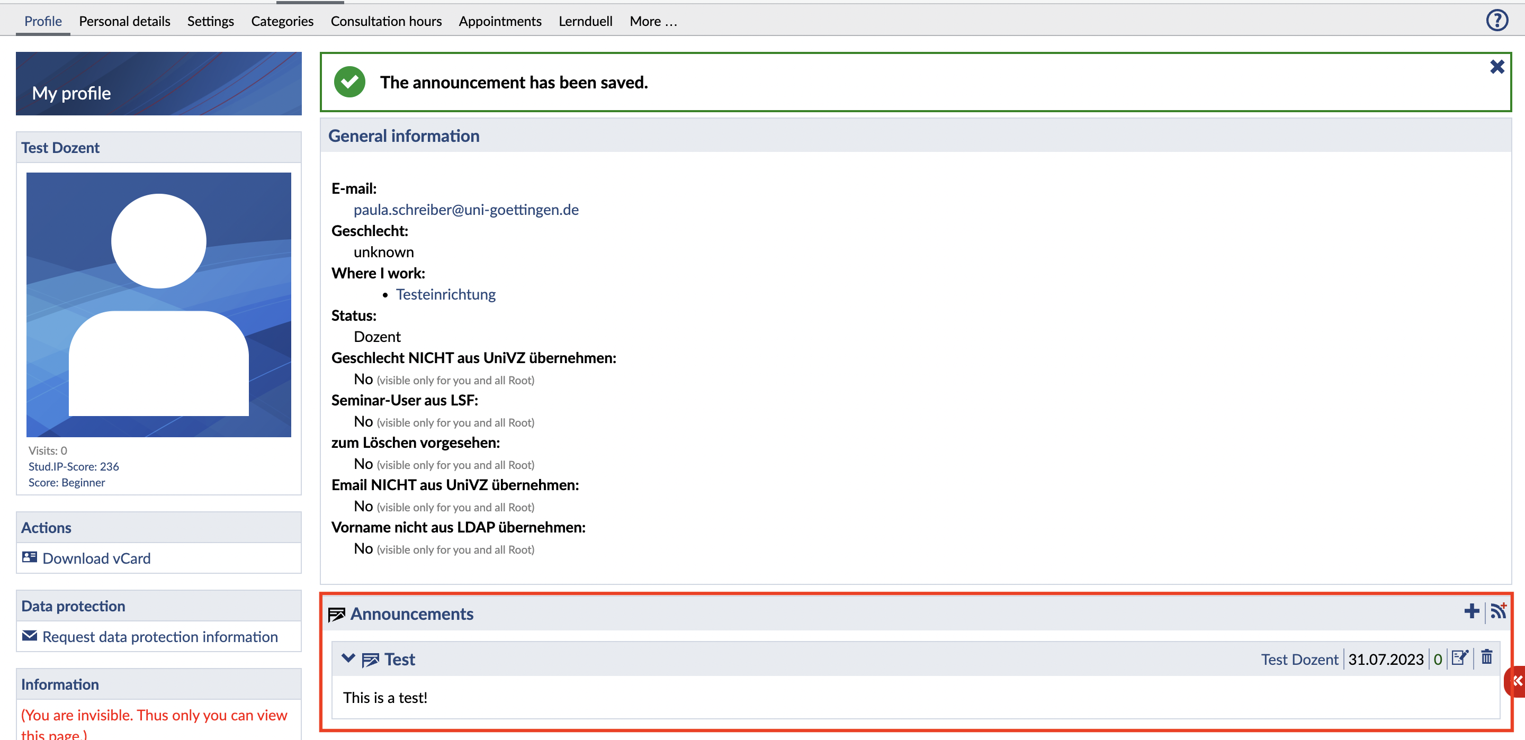Open the help question mark icon
The height and width of the screenshot is (740, 1525).
(x=1496, y=21)
